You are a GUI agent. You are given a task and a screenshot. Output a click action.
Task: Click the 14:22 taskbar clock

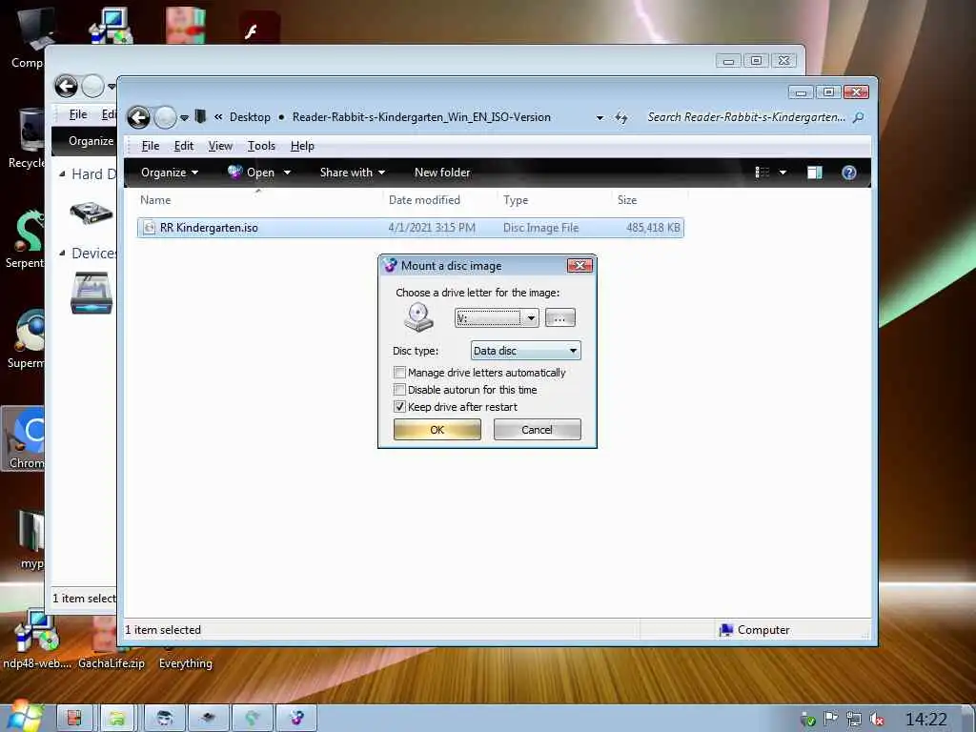pos(926,720)
